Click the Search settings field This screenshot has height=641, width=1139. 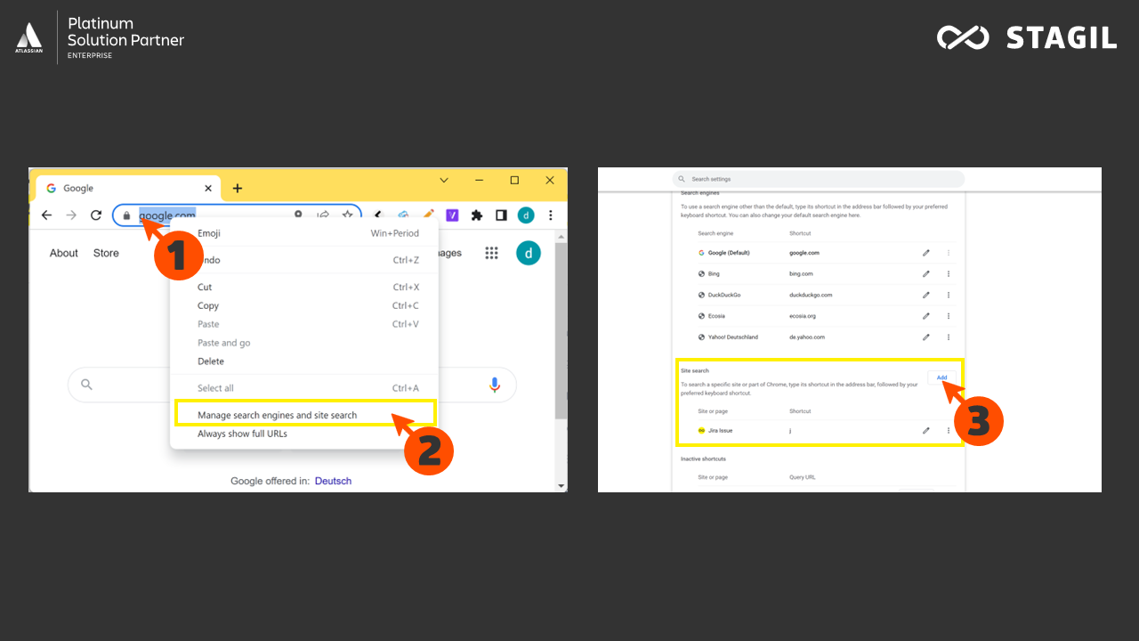tap(819, 179)
